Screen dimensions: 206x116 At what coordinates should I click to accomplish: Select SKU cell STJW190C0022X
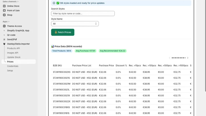tap(62, 101)
